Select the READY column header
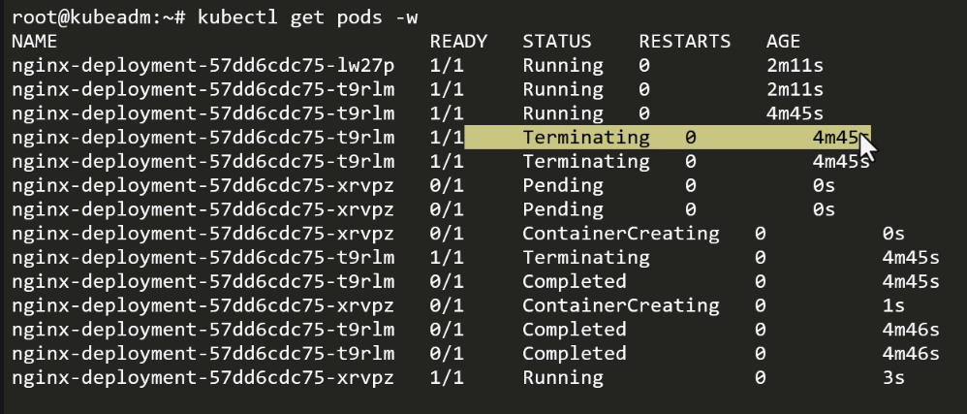This screenshot has height=414, width=967. (x=458, y=42)
